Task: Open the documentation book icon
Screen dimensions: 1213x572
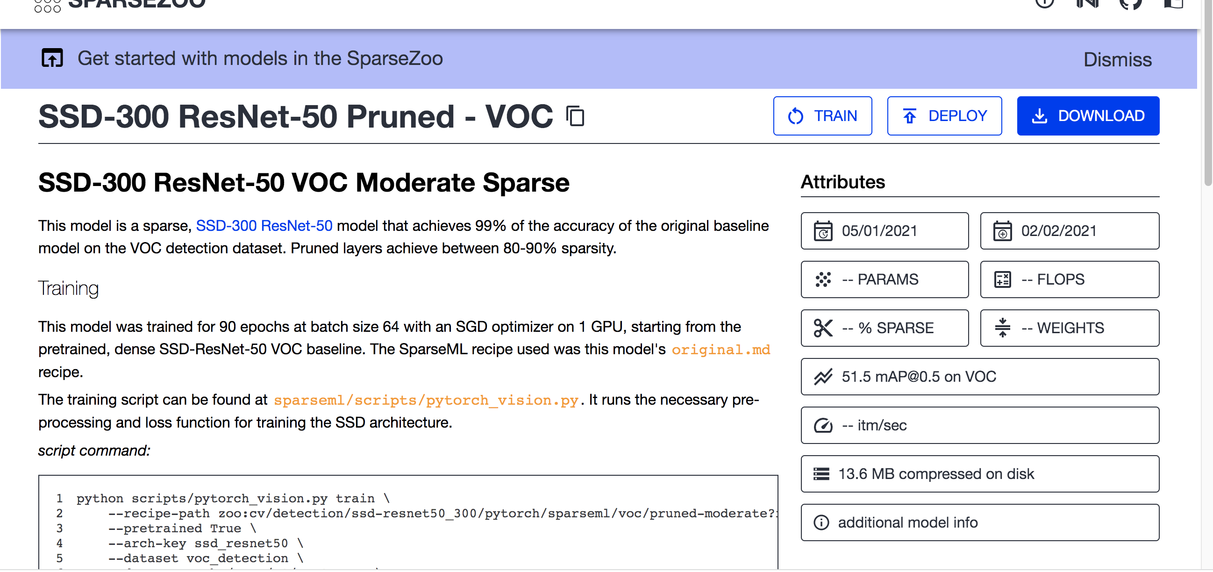Action: pyautogui.click(x=1173, y=4)
